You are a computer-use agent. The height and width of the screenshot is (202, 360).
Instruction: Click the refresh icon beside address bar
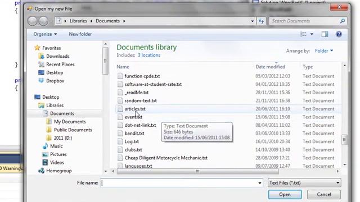coord(261,21)
